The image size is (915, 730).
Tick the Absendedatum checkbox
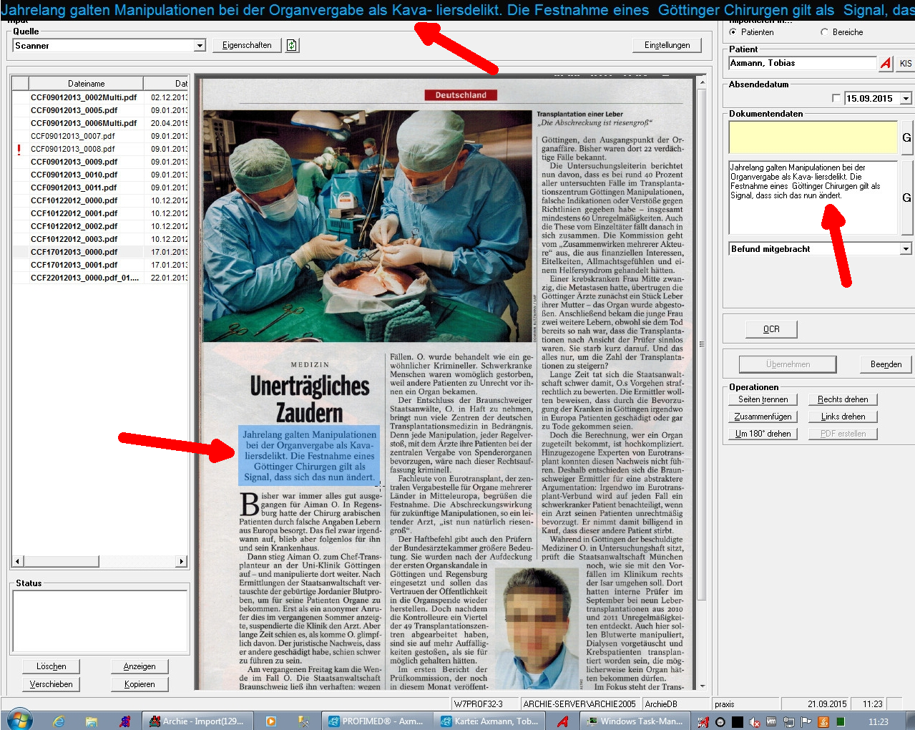(836, 99)
